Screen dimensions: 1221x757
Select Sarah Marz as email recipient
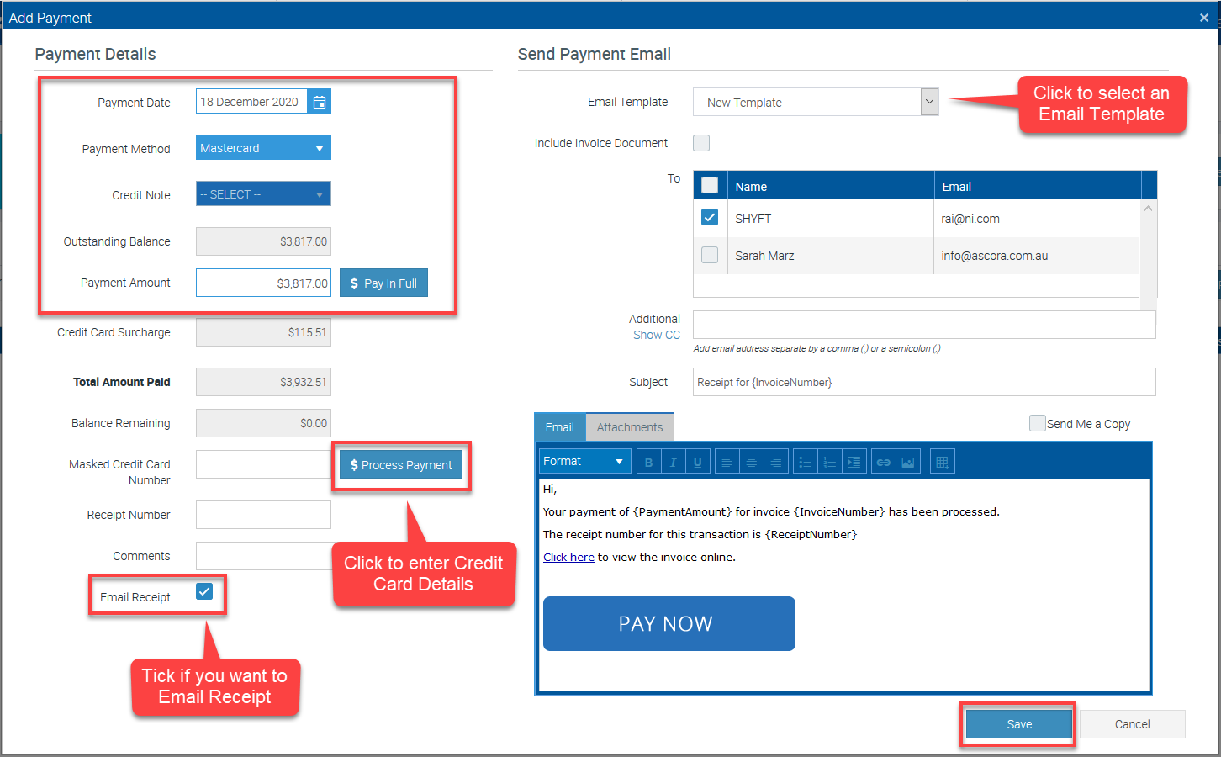[x=710, y=255]
